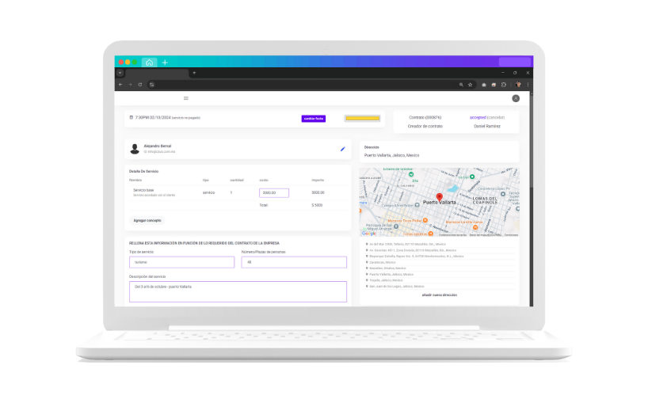
Task: Click the Tipo de servicio field
Action: (181, 262)
